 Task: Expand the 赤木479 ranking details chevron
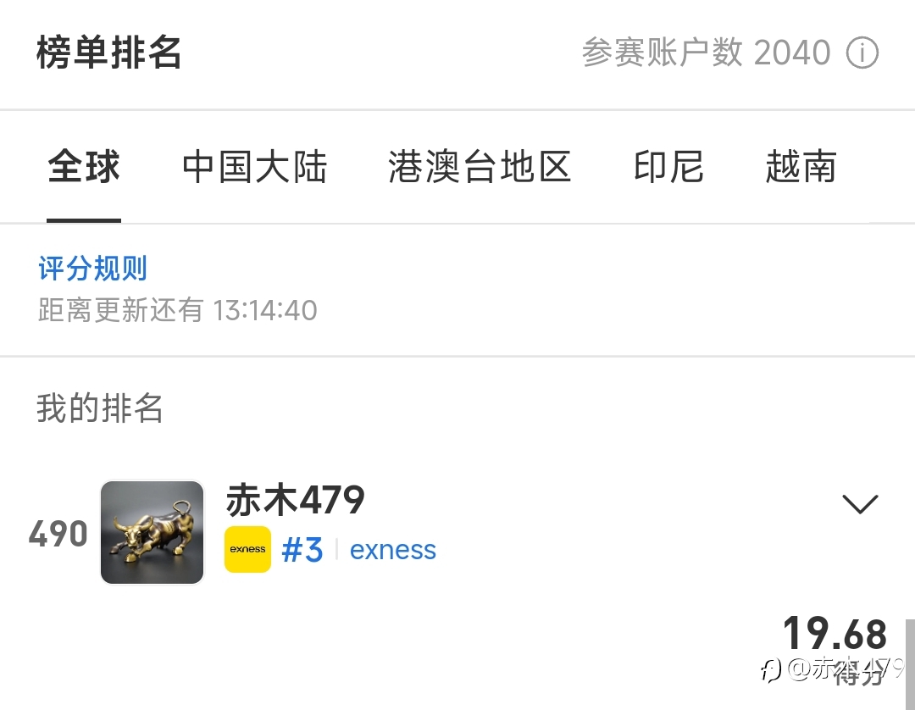(x=860, y=504)
